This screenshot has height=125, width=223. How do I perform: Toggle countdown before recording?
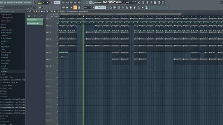(71, 2)
